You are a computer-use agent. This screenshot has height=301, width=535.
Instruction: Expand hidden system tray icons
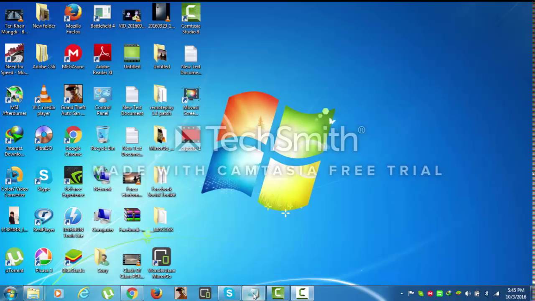tap(401, 293)
